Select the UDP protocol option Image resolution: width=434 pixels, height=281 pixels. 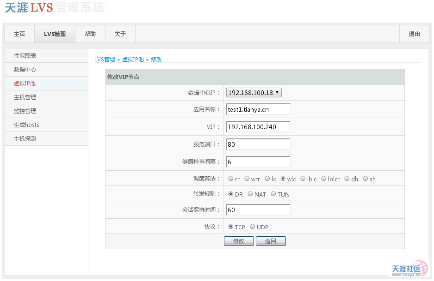pyautogui.click(x=252, y=227)
